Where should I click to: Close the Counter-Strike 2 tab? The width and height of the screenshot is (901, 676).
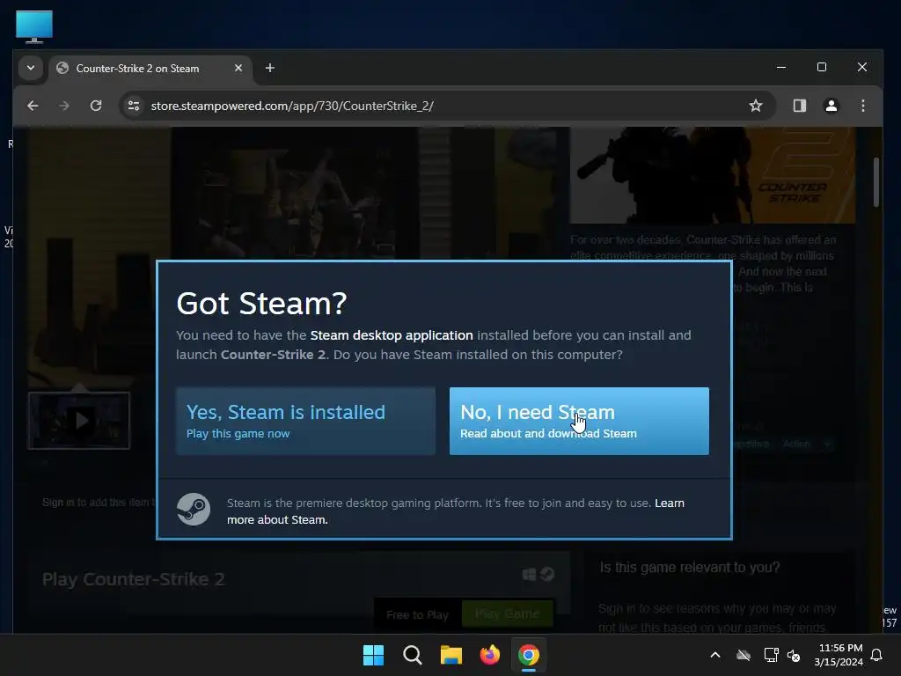238,68
